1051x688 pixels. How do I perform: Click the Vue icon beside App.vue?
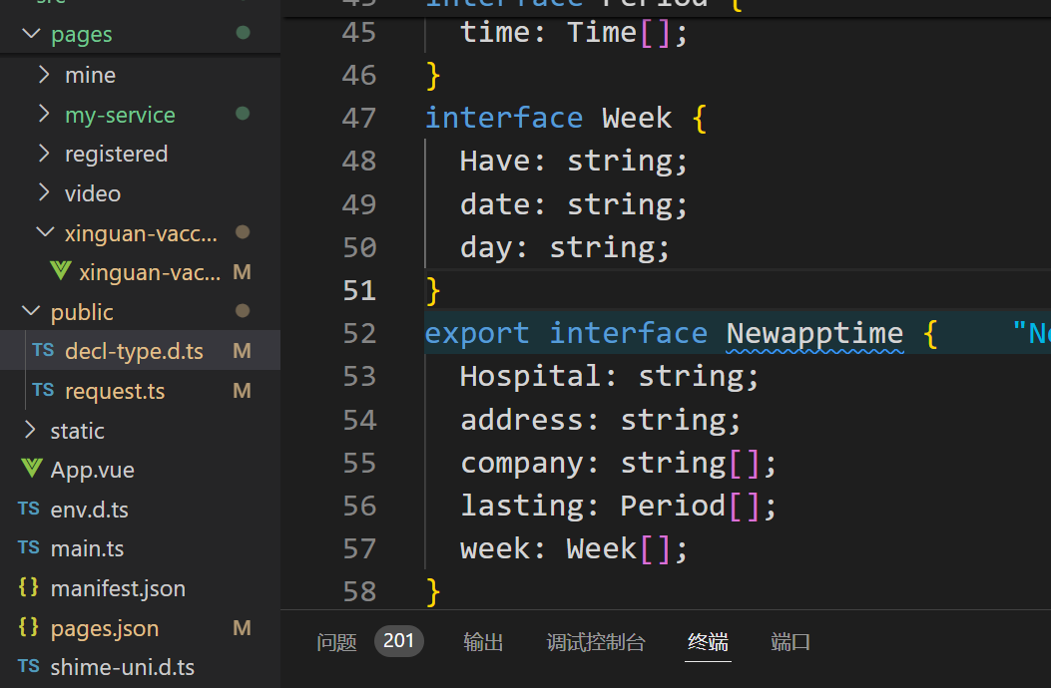32,470
